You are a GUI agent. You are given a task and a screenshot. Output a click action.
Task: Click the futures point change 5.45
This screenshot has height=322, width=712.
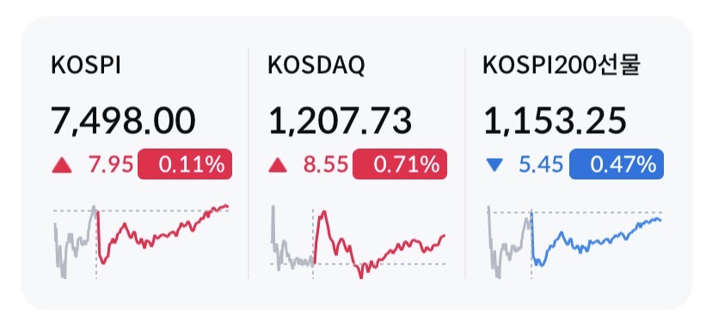[x=541, y=165]
